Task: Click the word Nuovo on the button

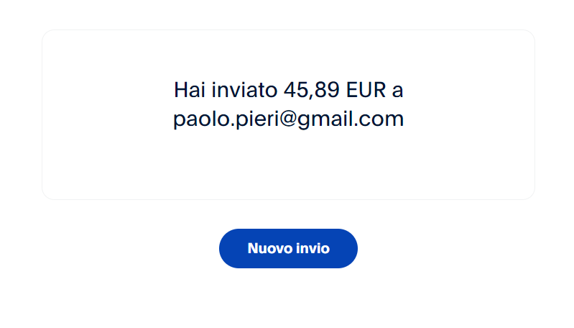Action: (270, 248)
